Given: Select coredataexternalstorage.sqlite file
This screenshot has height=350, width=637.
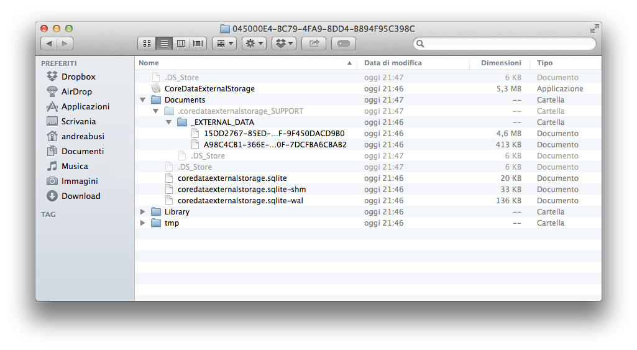Looking at the screenshot, I should click(232, 178).
